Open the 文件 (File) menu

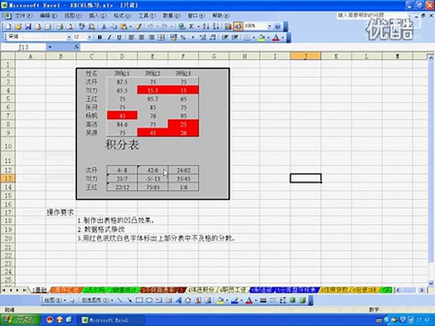point(23,16)
